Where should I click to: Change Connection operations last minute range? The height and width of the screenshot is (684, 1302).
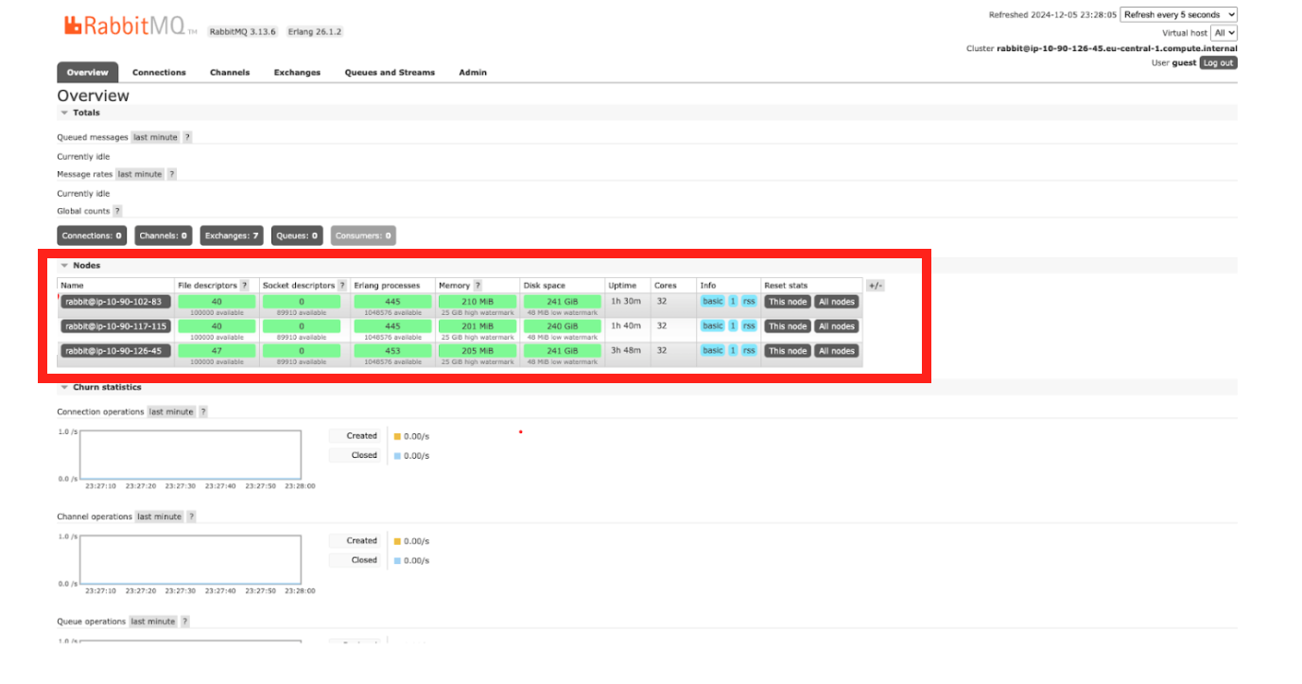point(171,412)
